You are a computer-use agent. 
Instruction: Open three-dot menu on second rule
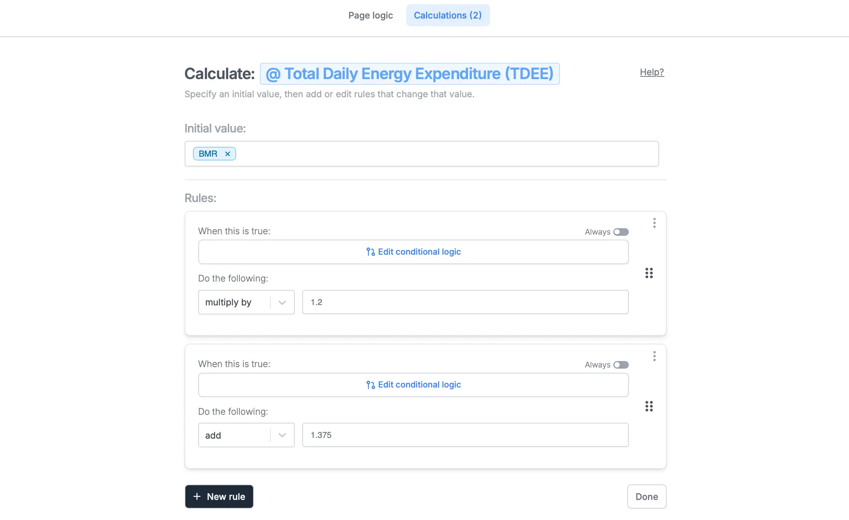point(654,356)
